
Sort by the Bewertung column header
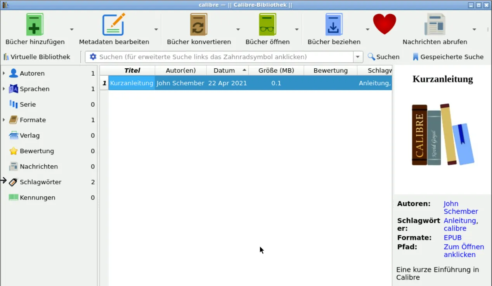point(330,70)
